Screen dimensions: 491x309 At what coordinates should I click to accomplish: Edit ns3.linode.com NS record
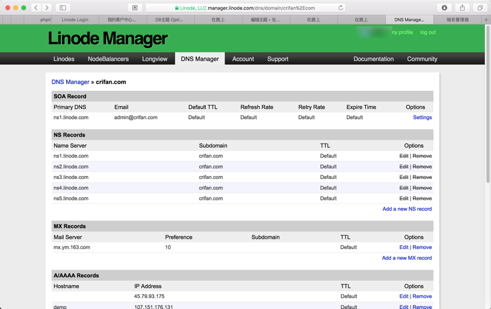click(x=404, y=177)
